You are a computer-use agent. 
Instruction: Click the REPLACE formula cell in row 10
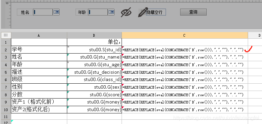click(184, 110)
